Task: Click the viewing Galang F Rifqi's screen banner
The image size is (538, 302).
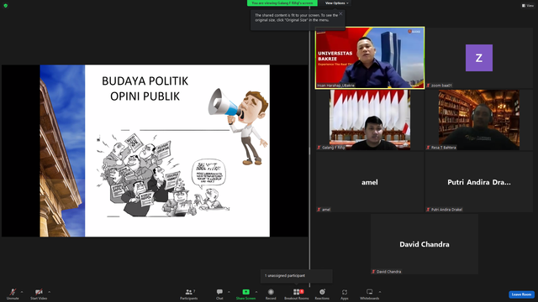Action: click(x=282, y=3)
